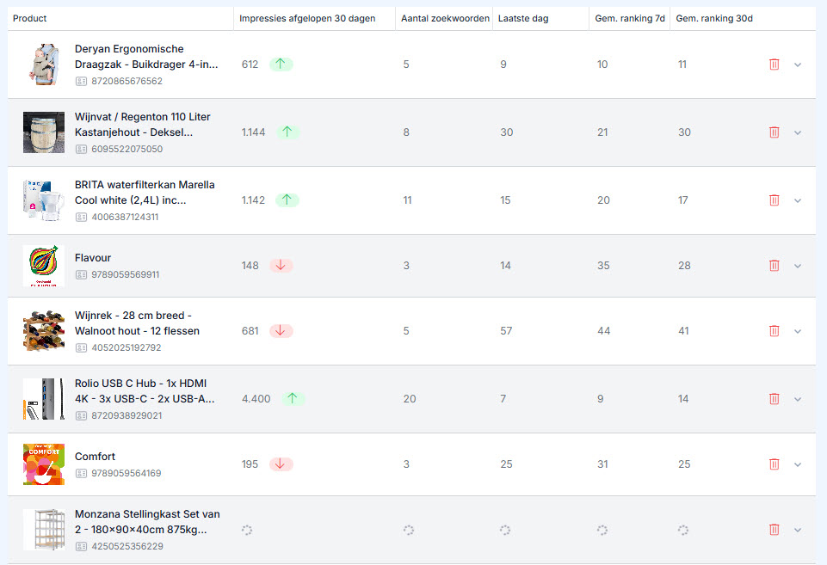This screenshot has width=827, height=565.
Task: Select Rolio row keyword count 20
Action: point(410,399)
